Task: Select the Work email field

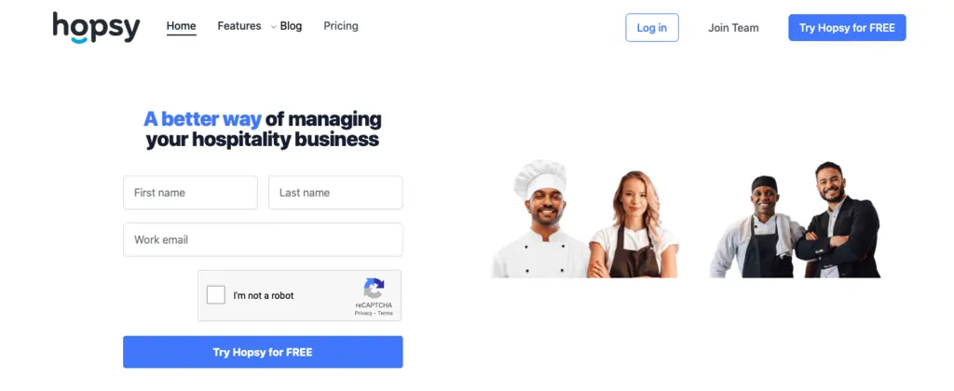Action: coord(263,239)
